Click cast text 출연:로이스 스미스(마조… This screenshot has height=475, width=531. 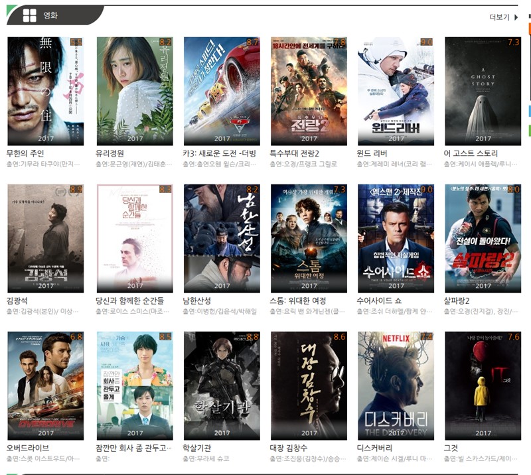[132, 312]
